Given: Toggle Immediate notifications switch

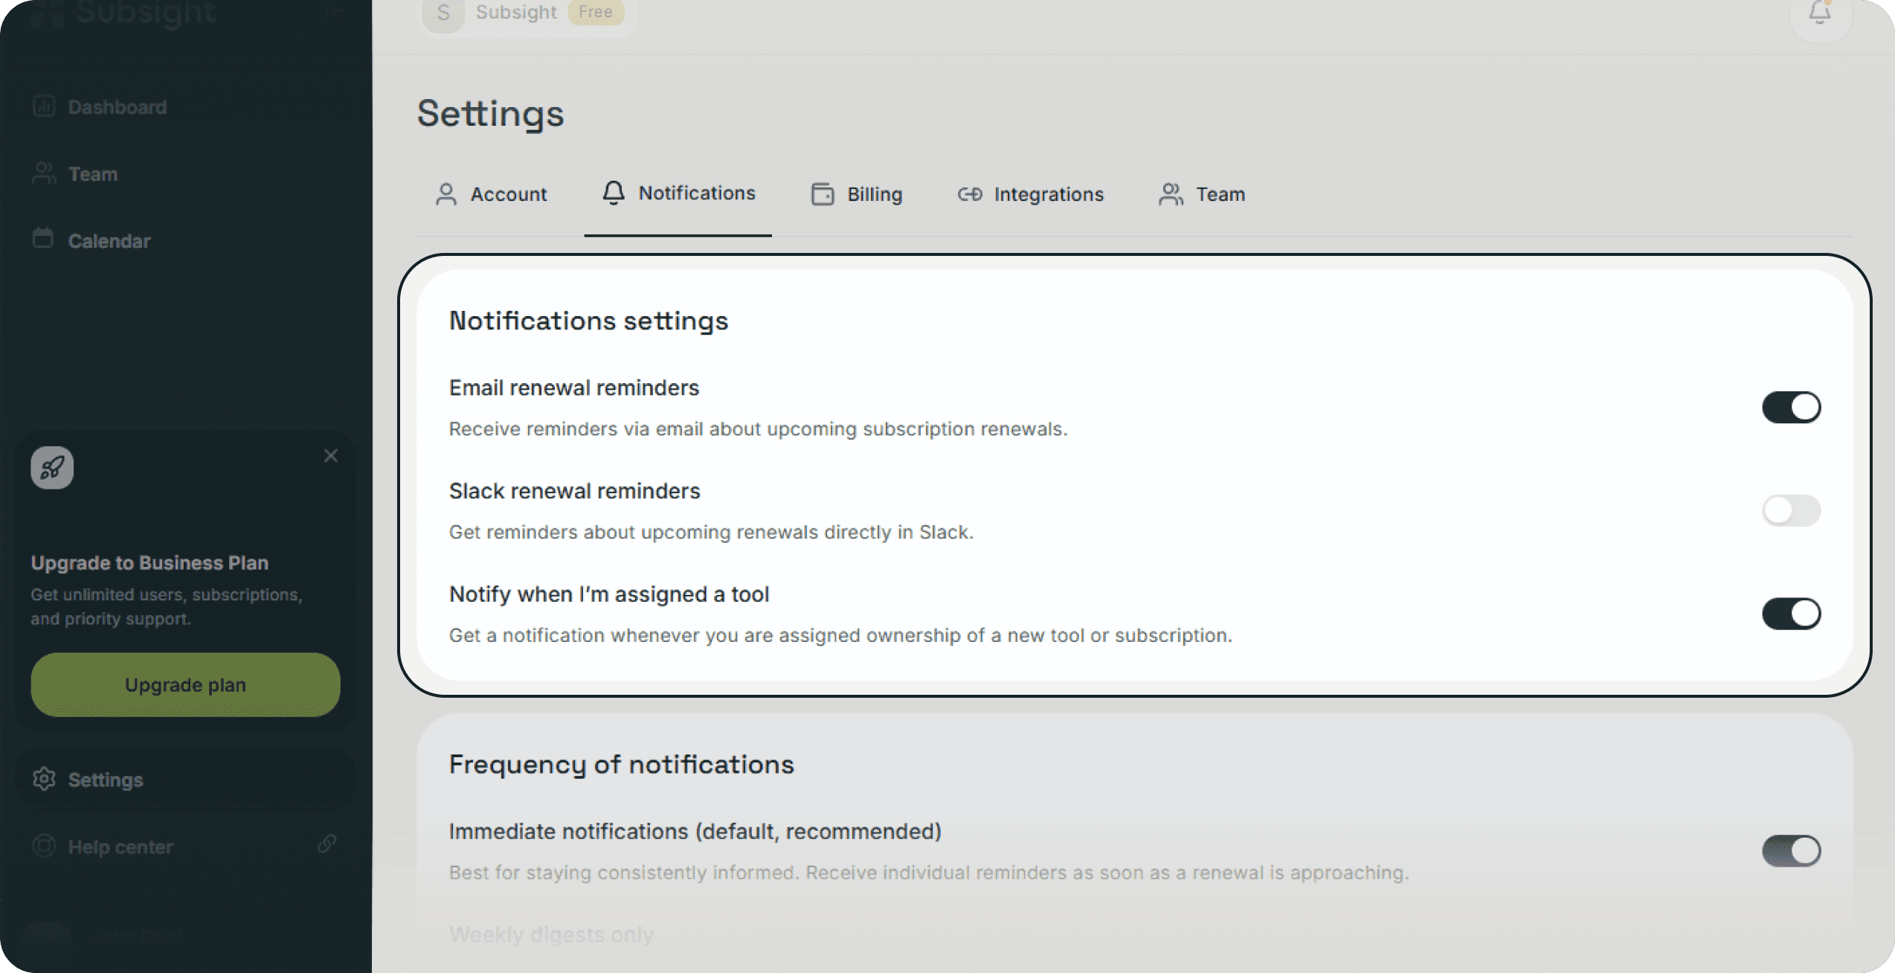Looking at the screenshot, I should (x=1792, y=851).
